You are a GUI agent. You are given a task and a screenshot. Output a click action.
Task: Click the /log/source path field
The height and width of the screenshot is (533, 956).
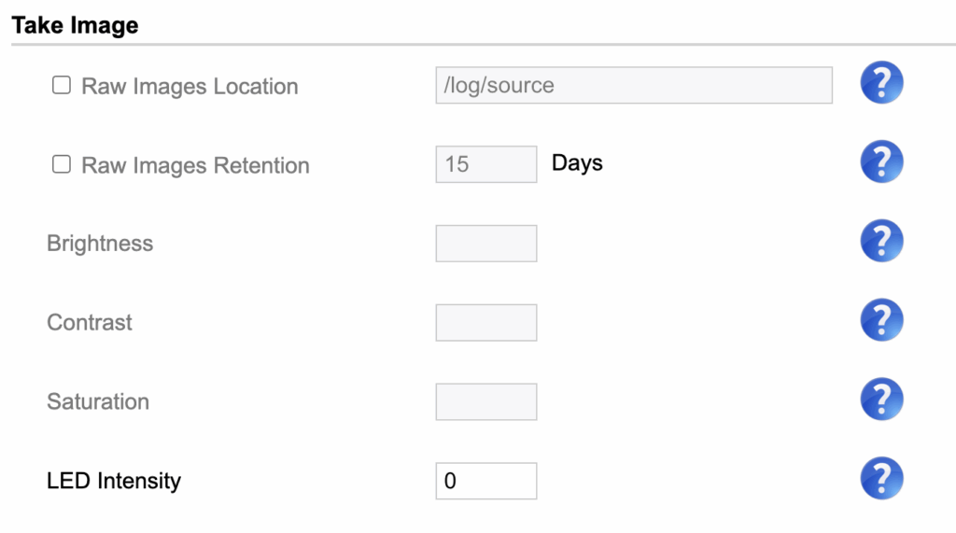(633, 85)
